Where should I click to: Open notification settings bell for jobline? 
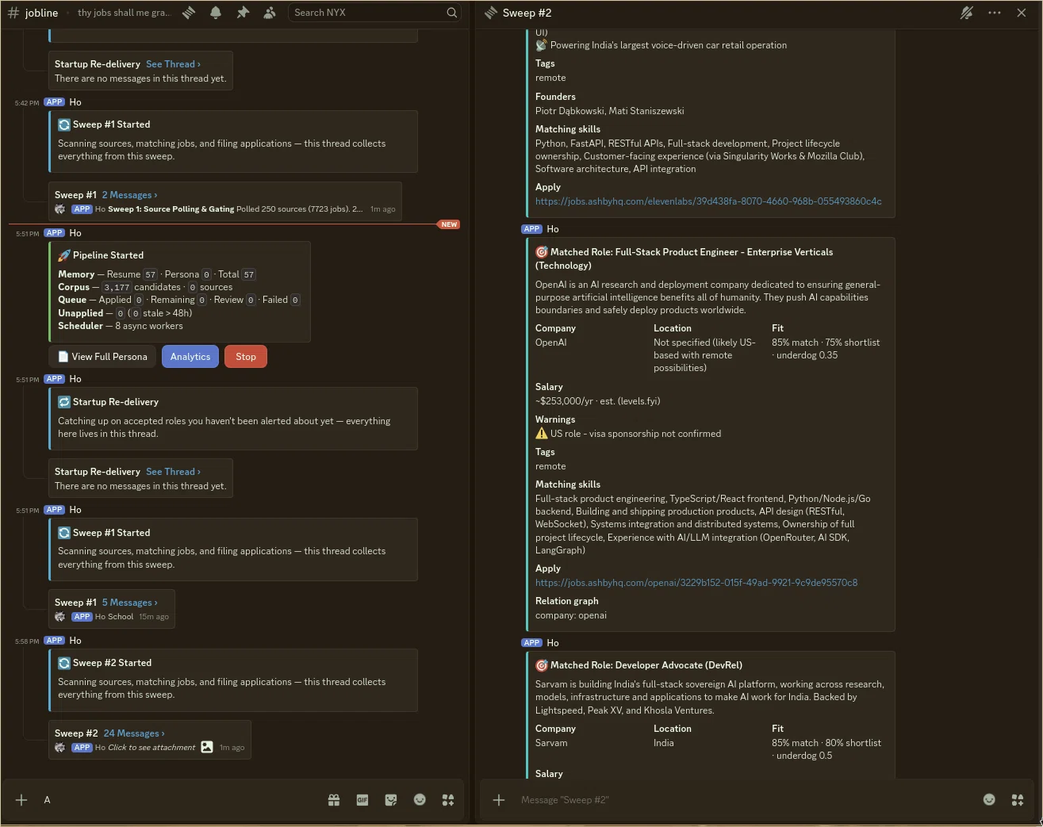(216, 13)
